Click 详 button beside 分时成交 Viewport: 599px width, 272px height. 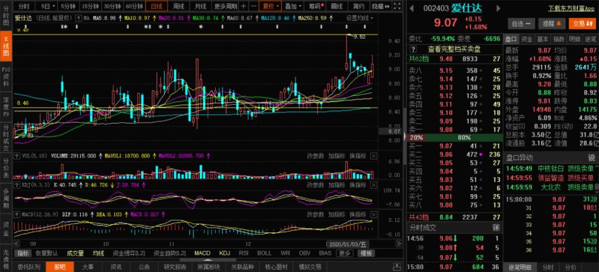click(495, 228)
